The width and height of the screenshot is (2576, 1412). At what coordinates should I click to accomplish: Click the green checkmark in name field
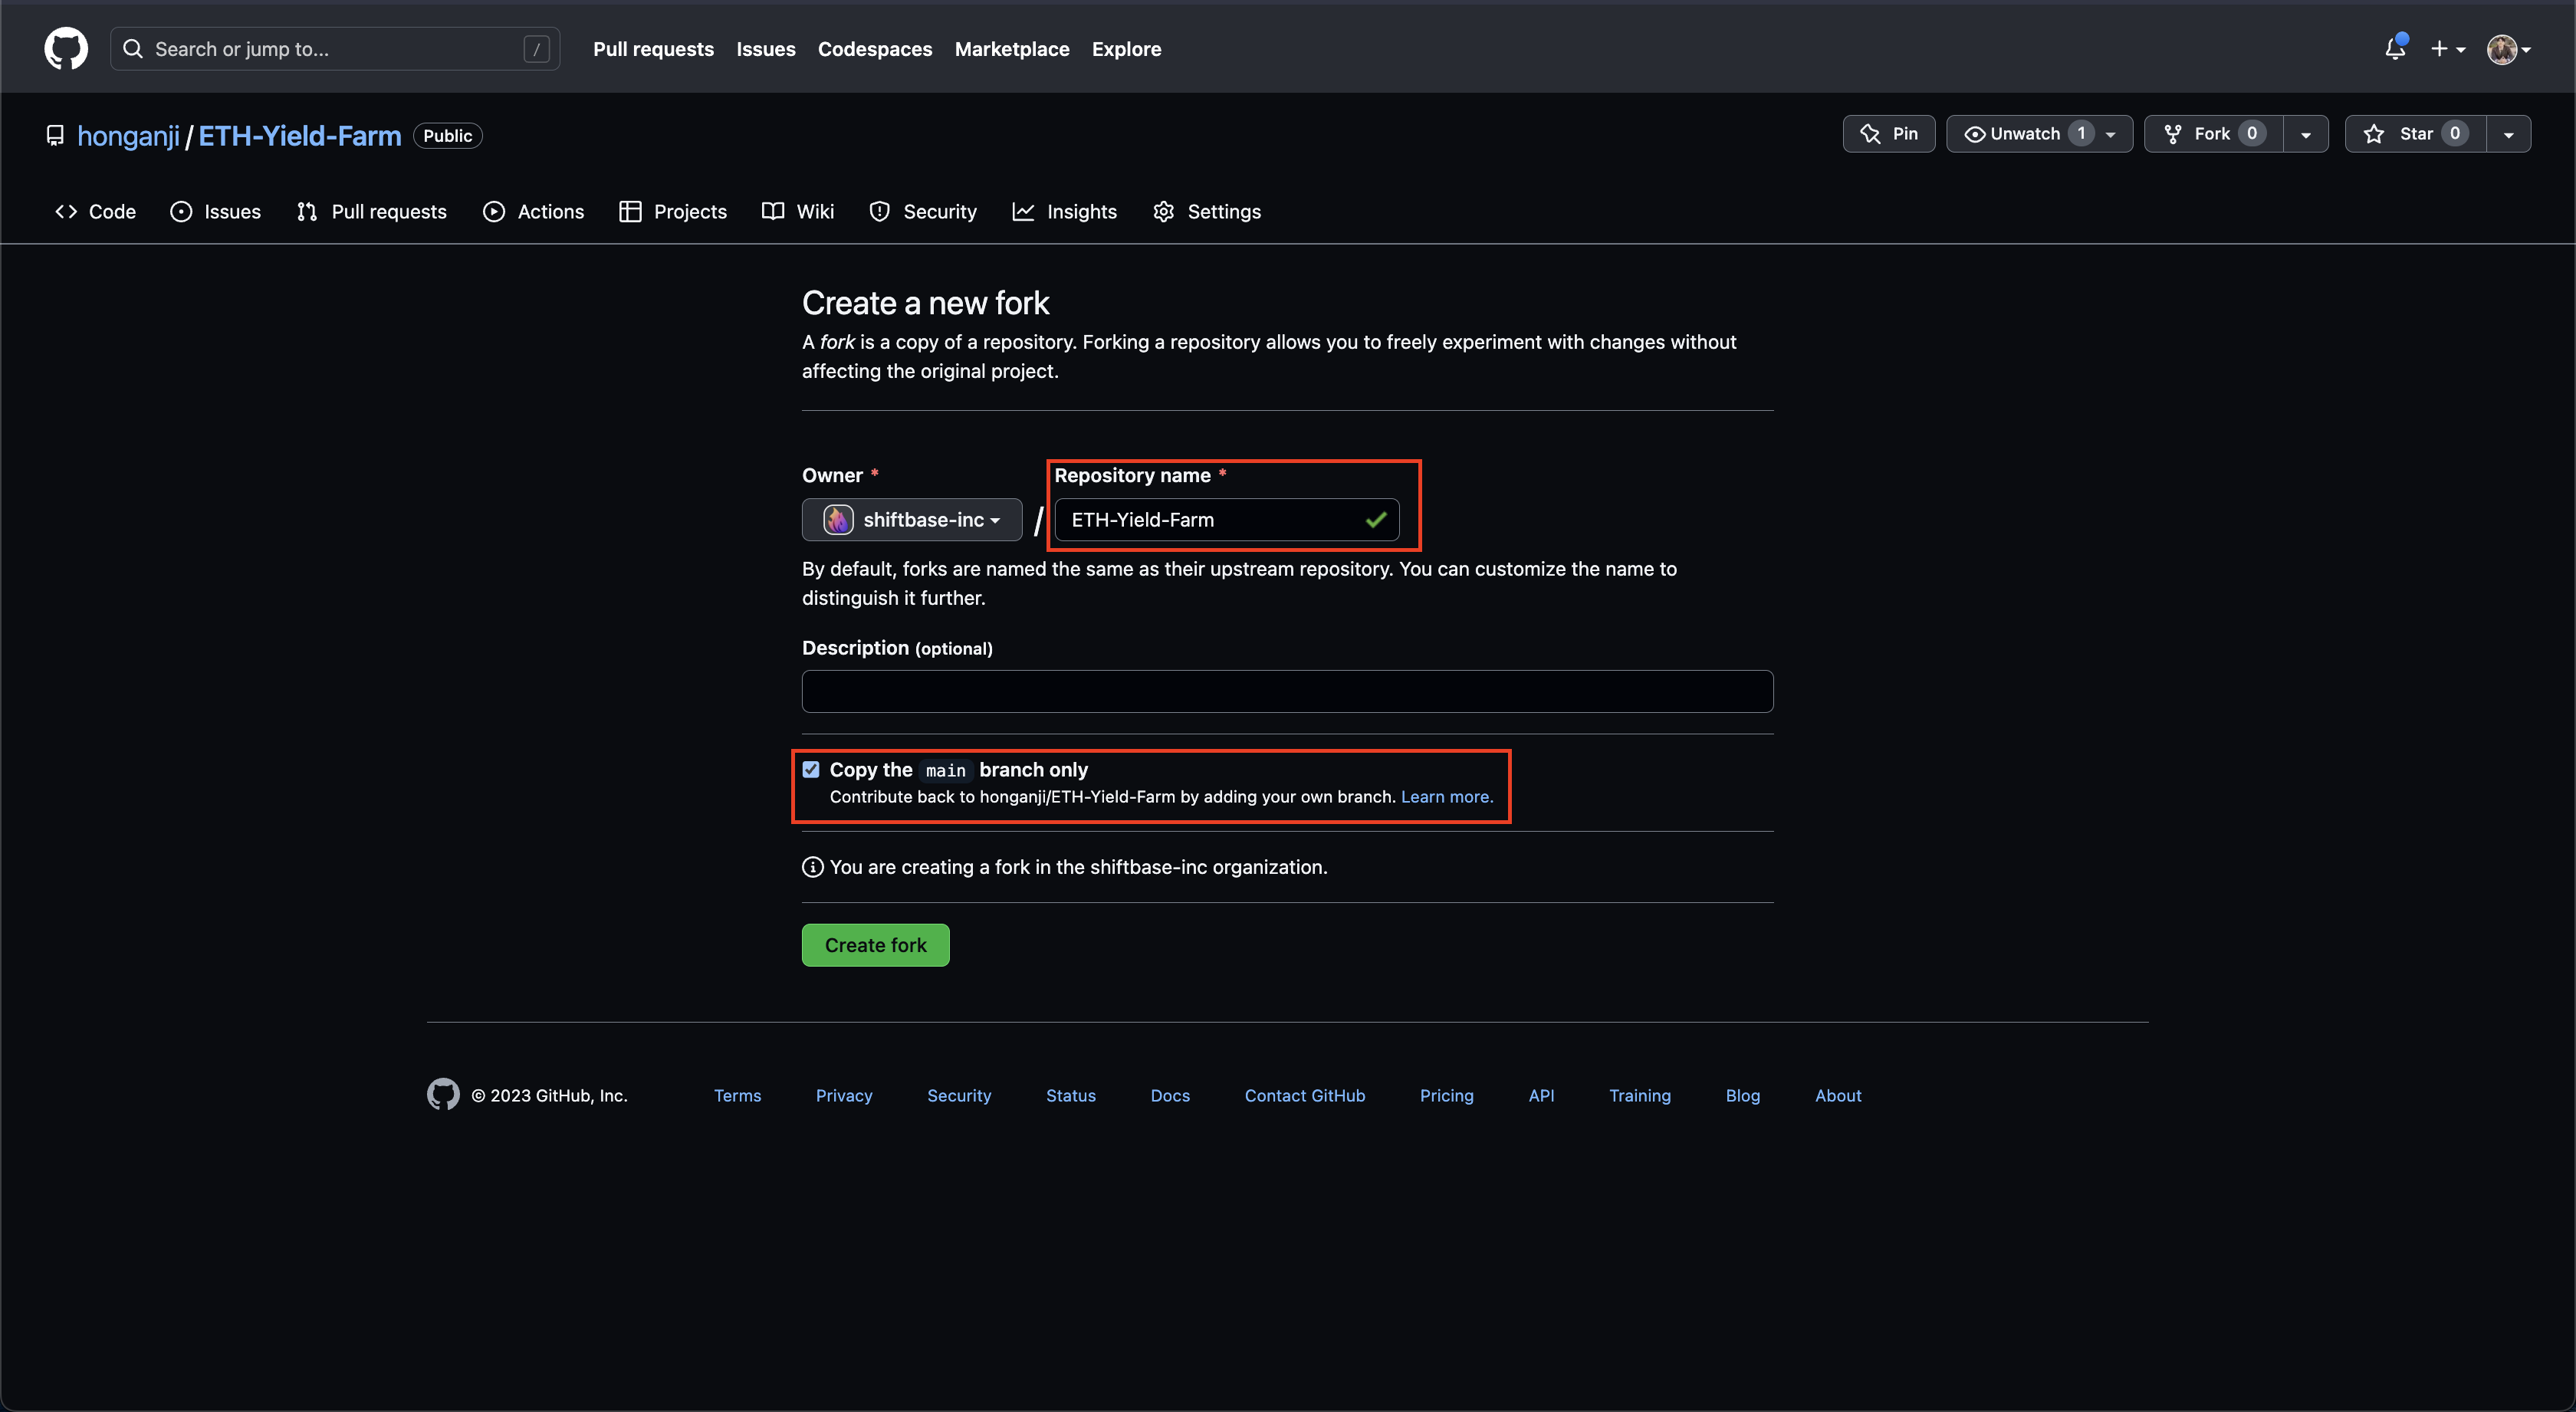pos(1376,520)
